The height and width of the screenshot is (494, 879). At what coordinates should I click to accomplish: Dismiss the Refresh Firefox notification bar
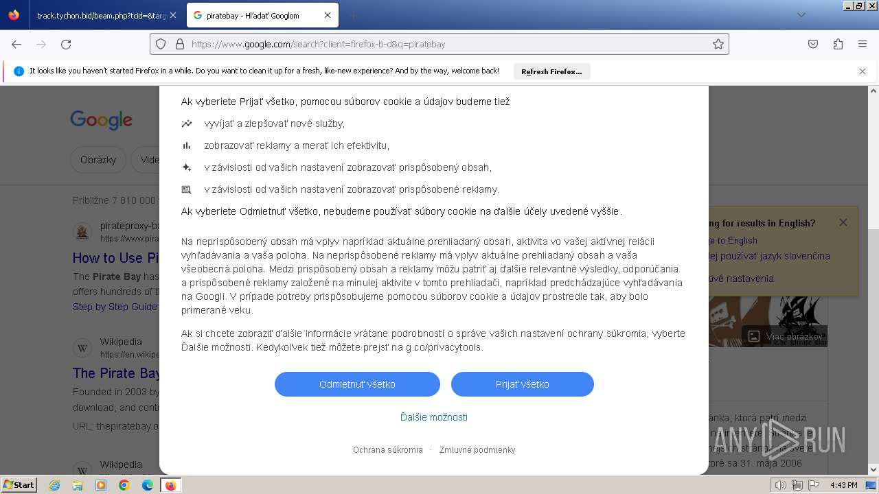[x=863, y=71]
